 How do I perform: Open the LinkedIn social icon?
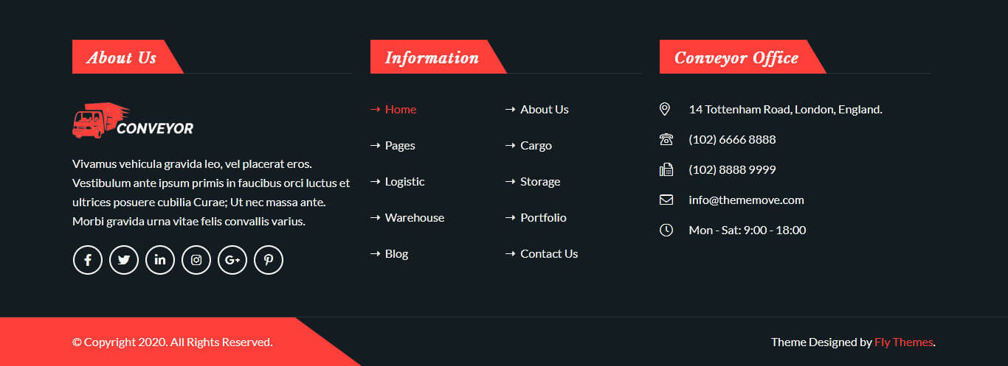[160, 260]
